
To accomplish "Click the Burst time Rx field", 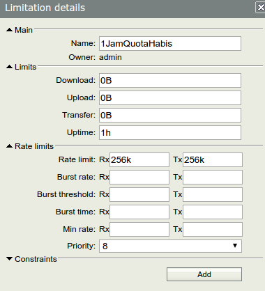I will pos(139,212).
